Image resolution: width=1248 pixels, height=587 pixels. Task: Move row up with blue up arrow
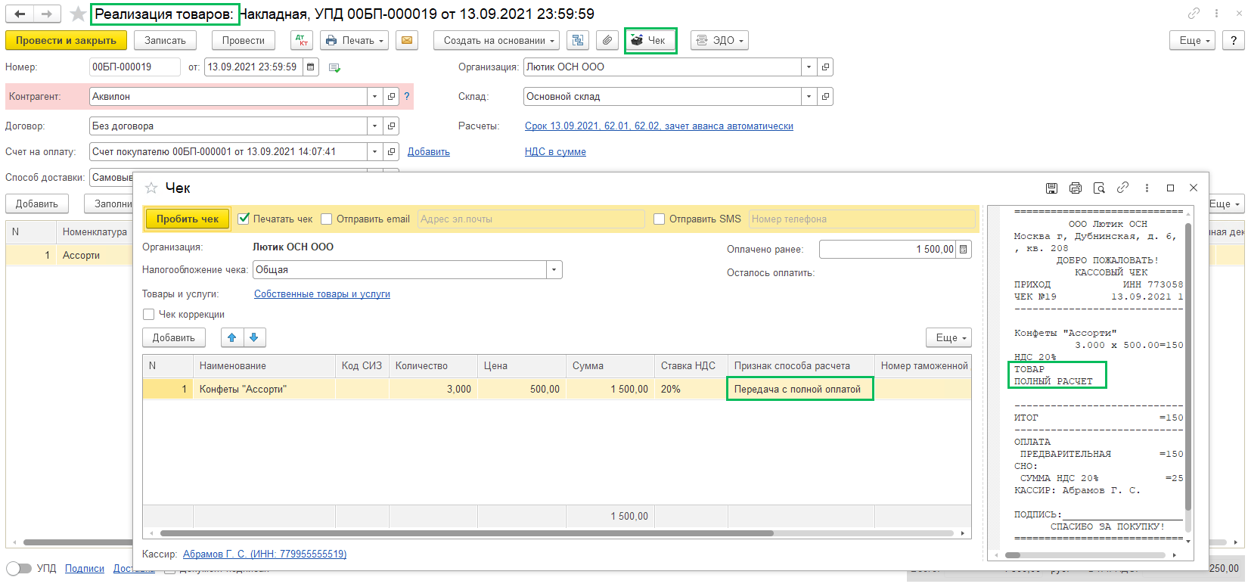click(x=232, y=337)
